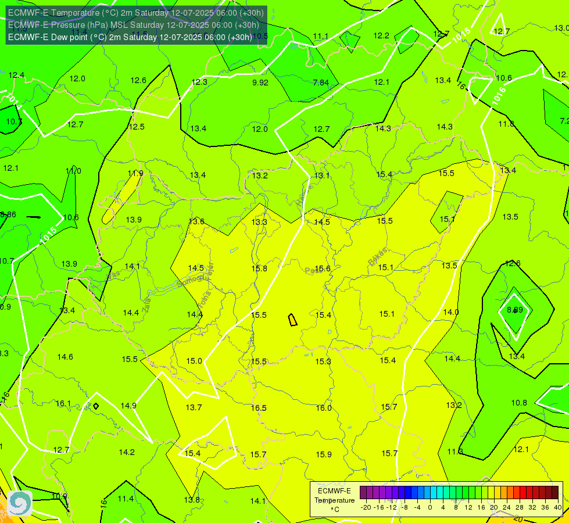The width and height of the screenshot is (569, 523).
Task: Click the ECMWF-E Temperature °C legend title
Action: click(334, 500)
